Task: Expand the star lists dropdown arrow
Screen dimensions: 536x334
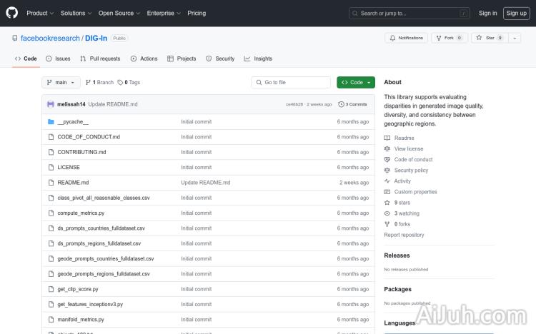Action: pos(515,38)
